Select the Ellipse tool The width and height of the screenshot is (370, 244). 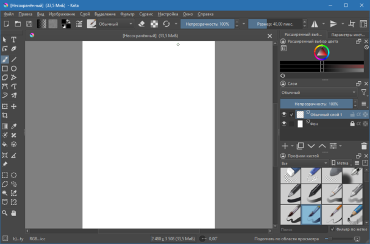click(x=13, y=68)
